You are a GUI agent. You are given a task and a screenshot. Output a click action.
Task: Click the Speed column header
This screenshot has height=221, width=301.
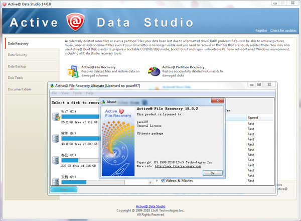260,118
